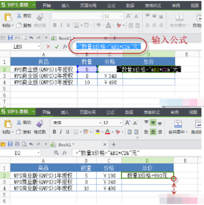The height and width of the screenshot is (205, 204).
Task: Click column D header in the D2 window
Action: pos(148,160)
